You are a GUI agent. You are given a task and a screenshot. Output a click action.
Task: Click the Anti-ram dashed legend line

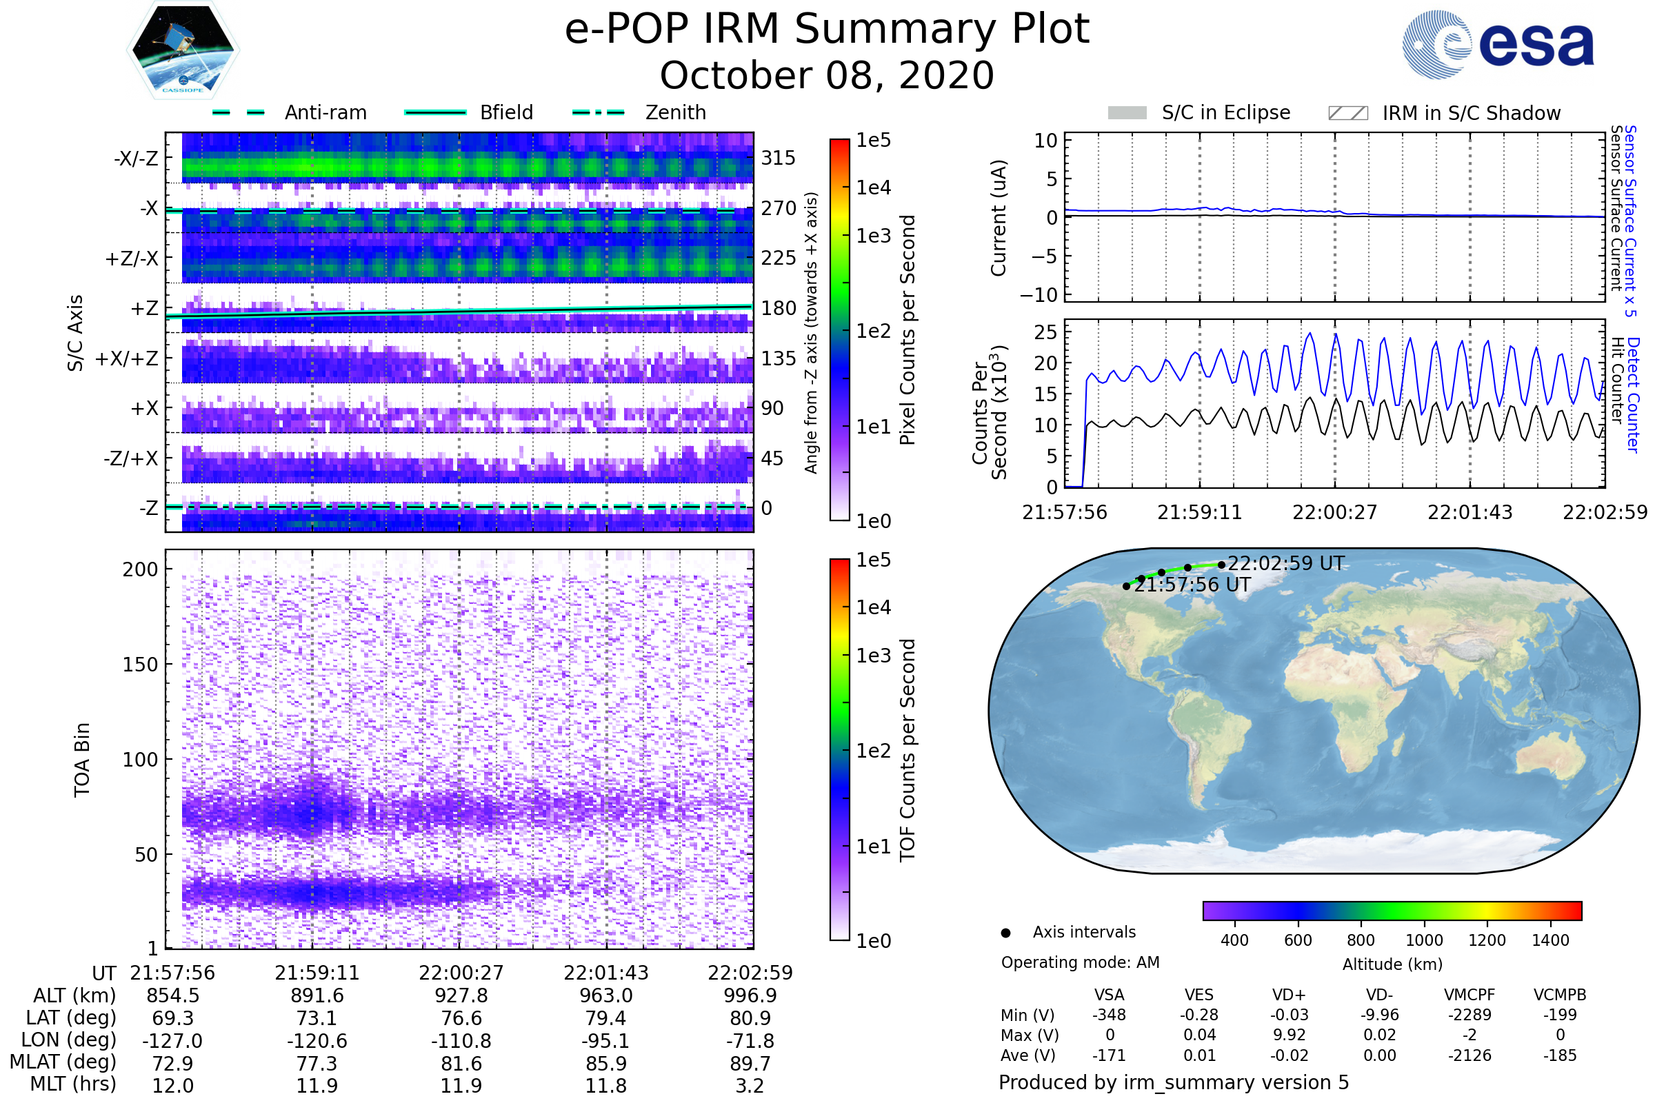click(x=239, y=112)
